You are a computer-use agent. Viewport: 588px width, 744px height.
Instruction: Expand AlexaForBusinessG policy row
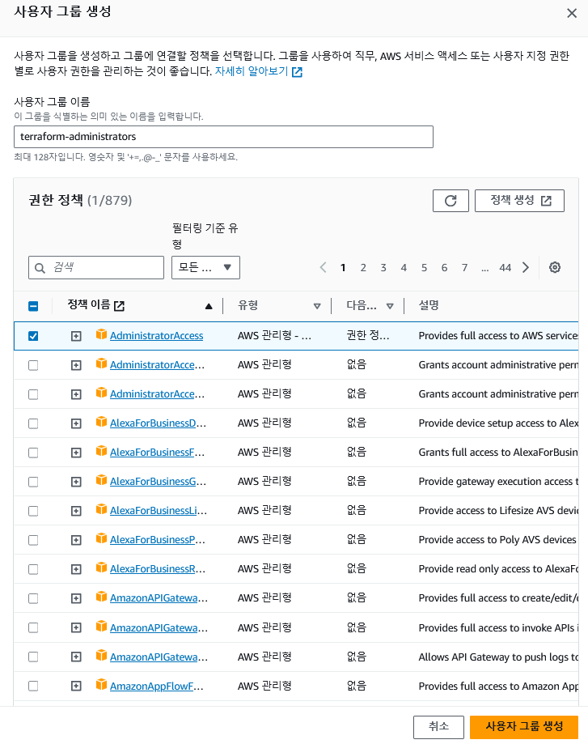pos(76,482)
